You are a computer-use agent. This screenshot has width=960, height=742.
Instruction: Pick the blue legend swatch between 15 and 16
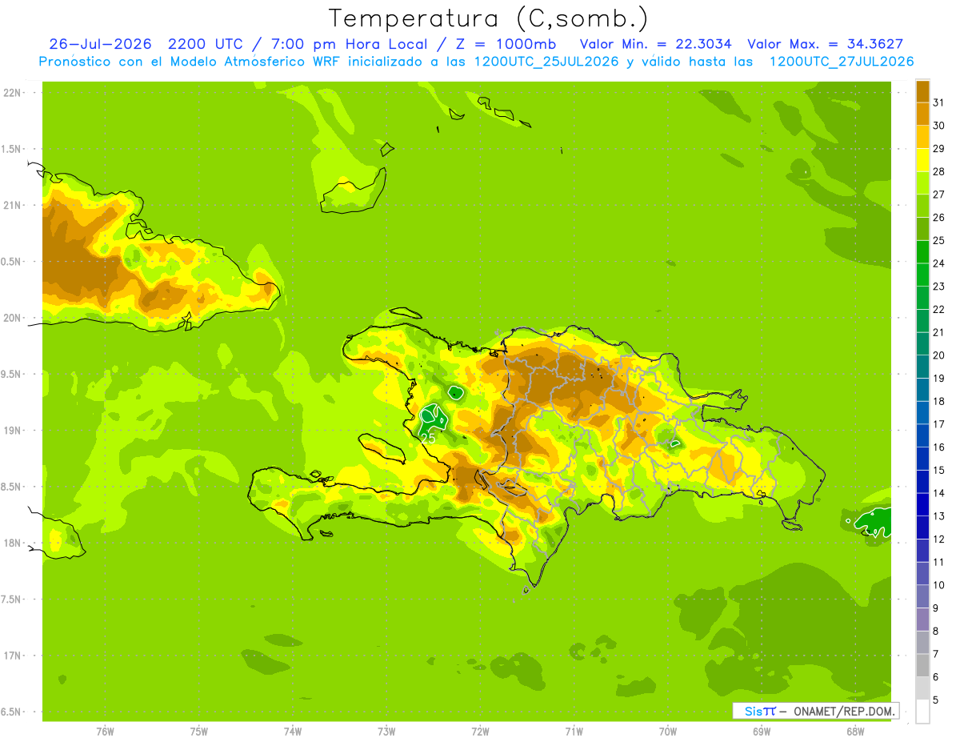point(922,459)
